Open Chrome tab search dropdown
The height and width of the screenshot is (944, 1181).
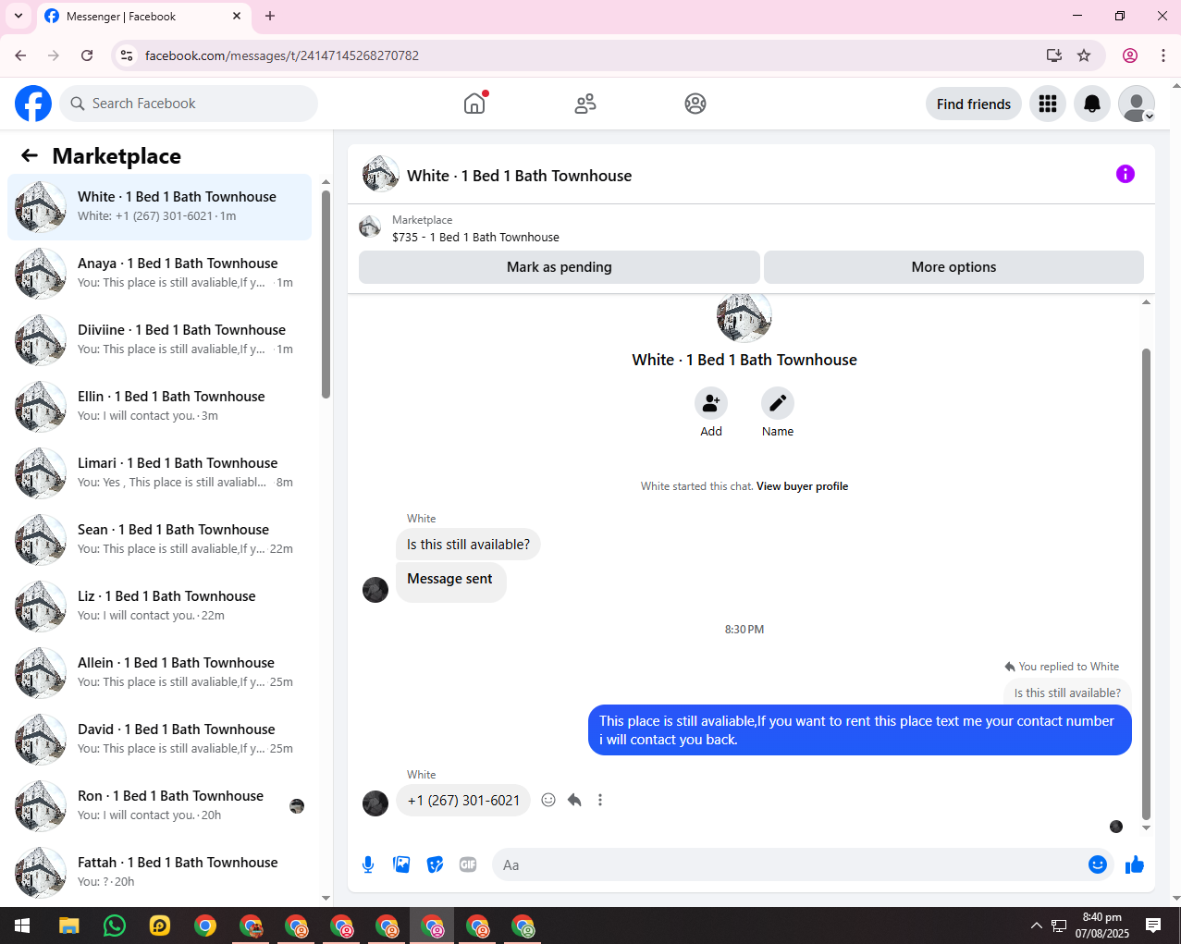point(18,16)
